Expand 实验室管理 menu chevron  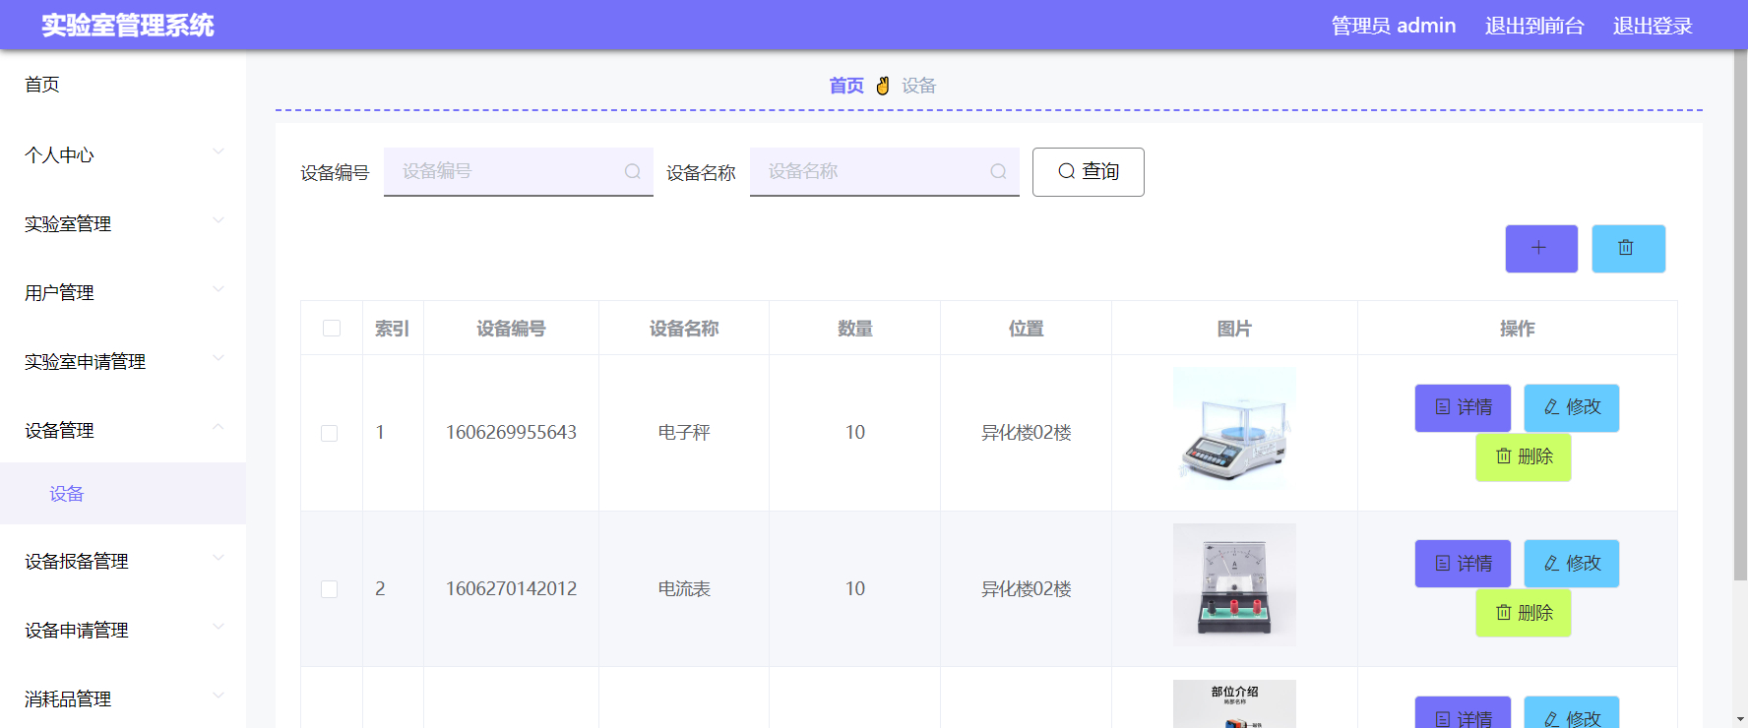(x=218, y=220)
